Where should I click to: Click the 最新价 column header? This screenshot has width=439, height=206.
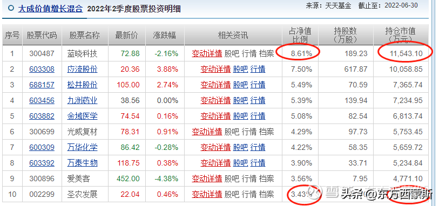[126, 35]
